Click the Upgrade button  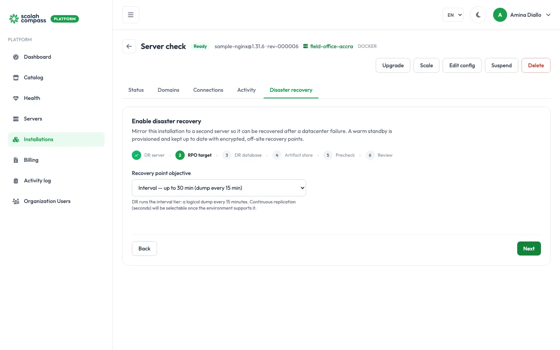[393, 65]
